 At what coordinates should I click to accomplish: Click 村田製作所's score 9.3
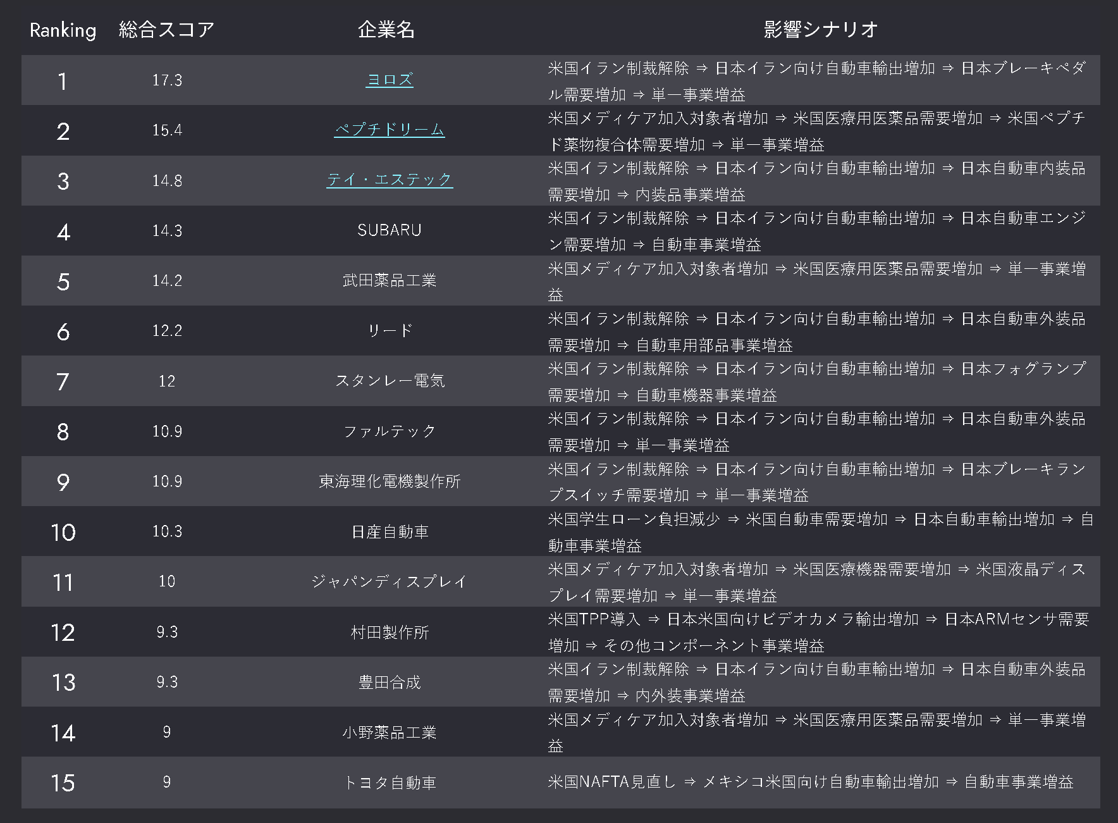tap(167, 631)
